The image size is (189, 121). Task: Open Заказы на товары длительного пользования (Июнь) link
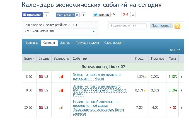[x=97, y=77]
